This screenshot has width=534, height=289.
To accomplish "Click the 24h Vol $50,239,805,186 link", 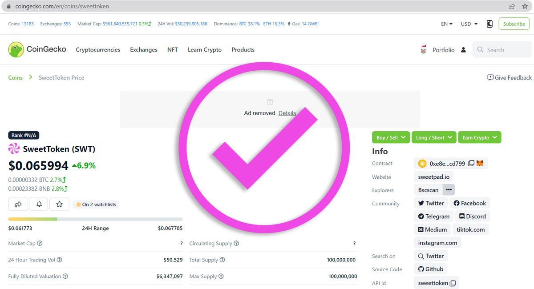I will [x=191, y=24].
